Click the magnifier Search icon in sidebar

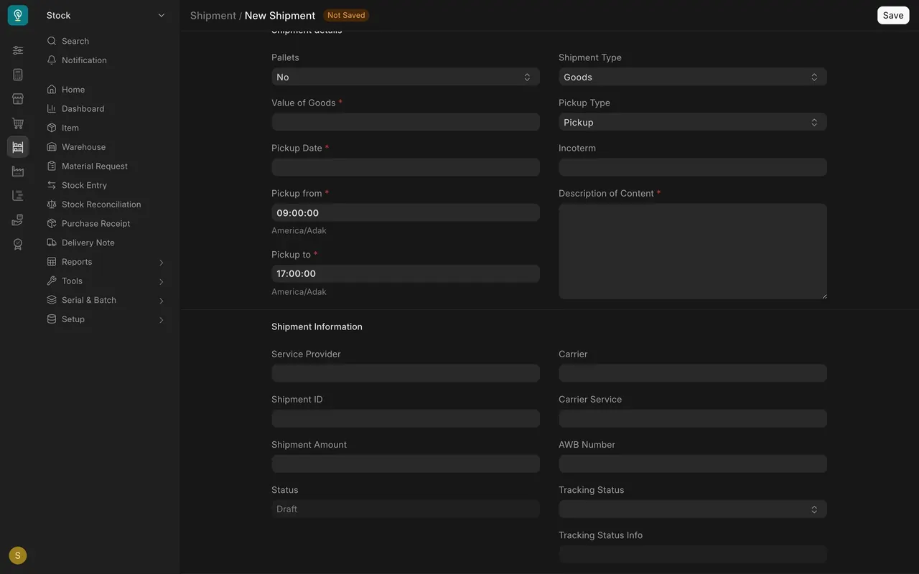coord(52,41)
